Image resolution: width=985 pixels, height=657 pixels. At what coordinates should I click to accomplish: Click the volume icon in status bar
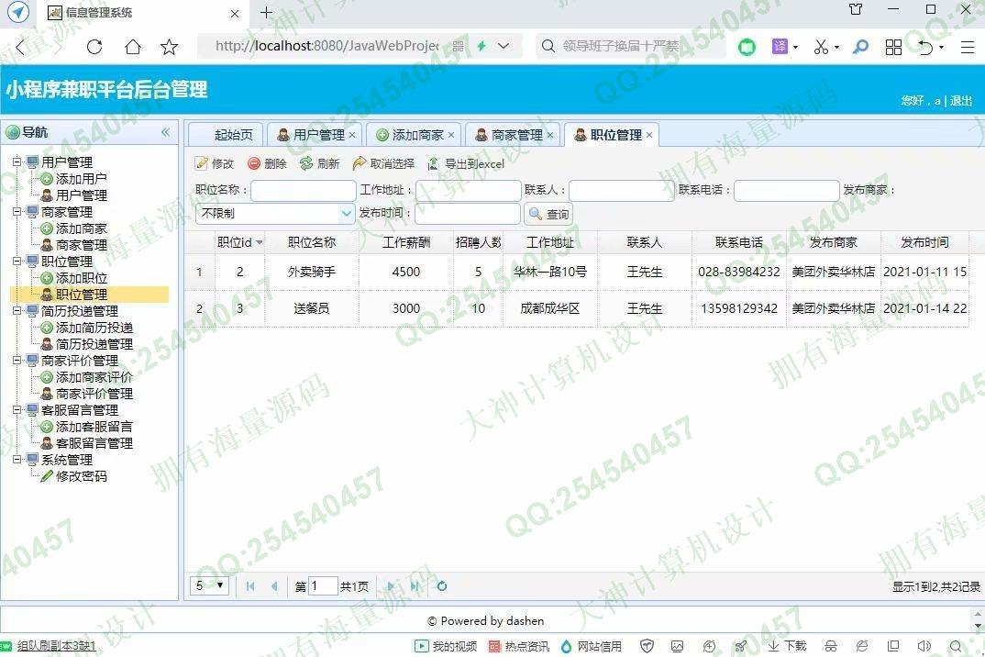pyautogui.click(x=924, y=646)
